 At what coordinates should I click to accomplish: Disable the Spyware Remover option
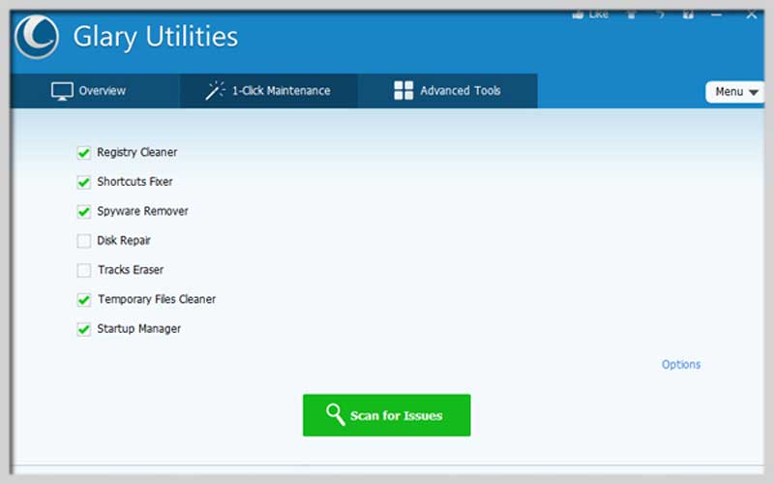coord(84,211)
